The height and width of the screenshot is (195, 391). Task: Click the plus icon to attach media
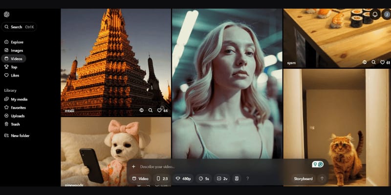[133, 167]
